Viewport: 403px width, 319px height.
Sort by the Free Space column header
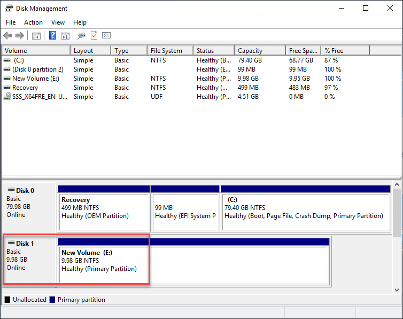click(x=304, y=51)
